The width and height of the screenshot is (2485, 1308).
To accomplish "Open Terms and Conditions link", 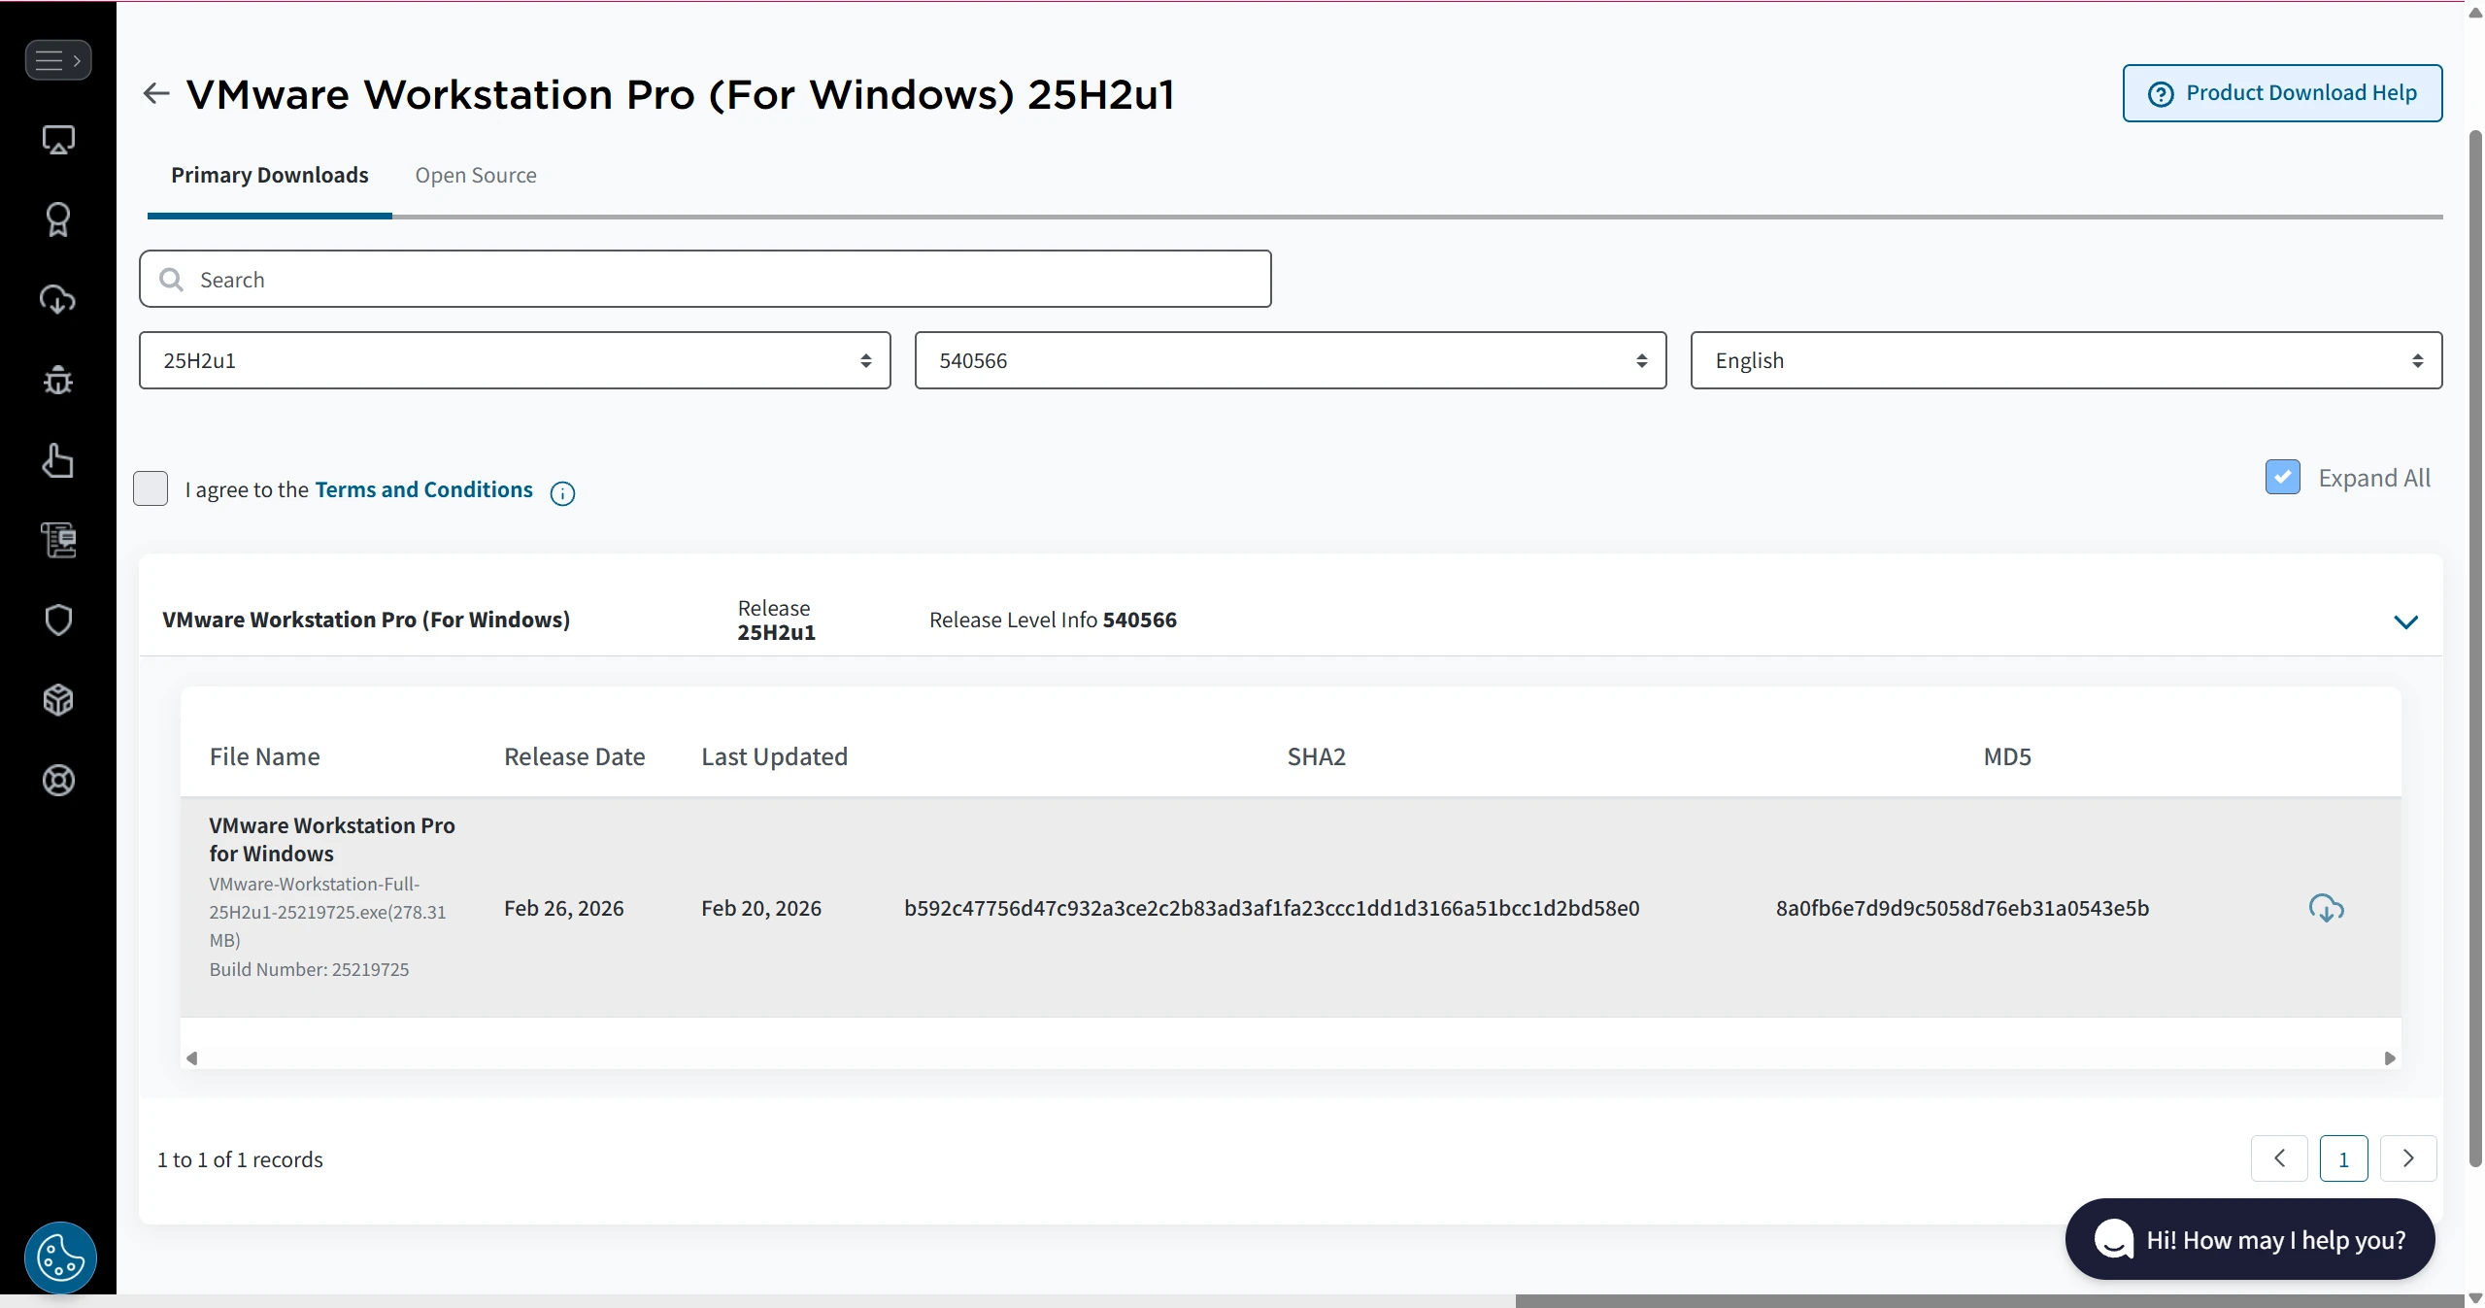I will point(423,489).
